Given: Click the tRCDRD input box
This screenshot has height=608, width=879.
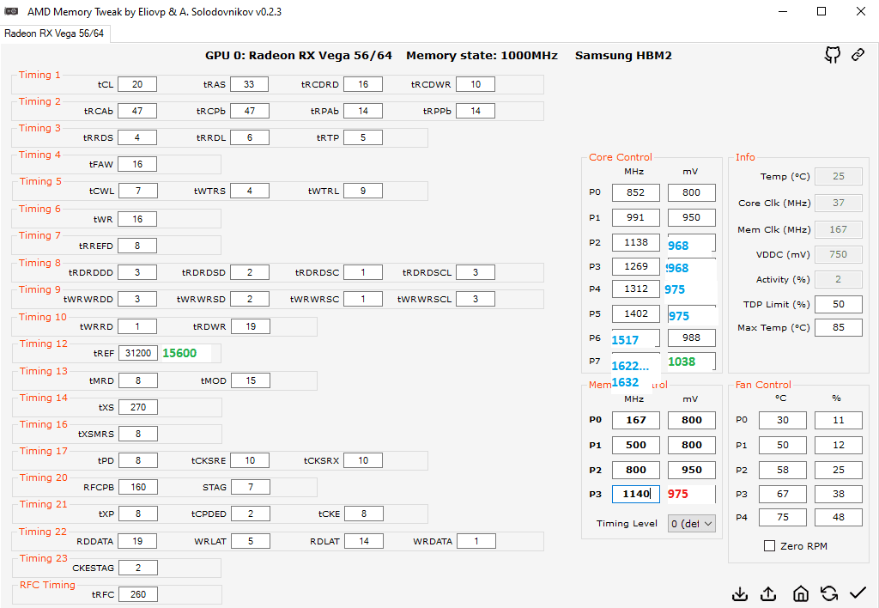Looking at the screenshot, I should pos(363,84).
